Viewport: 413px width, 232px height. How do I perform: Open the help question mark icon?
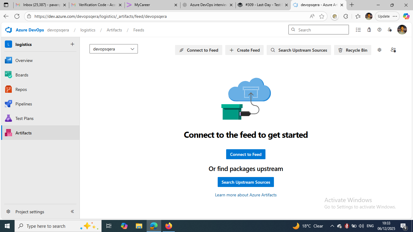click(379, 30)
